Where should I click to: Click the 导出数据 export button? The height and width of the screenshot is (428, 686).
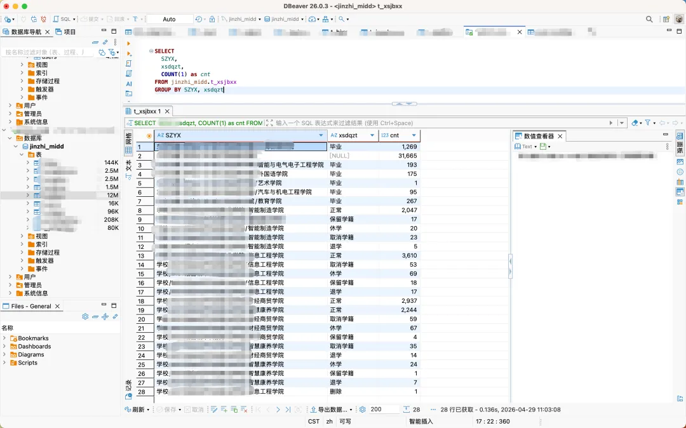tap(328, 410)
